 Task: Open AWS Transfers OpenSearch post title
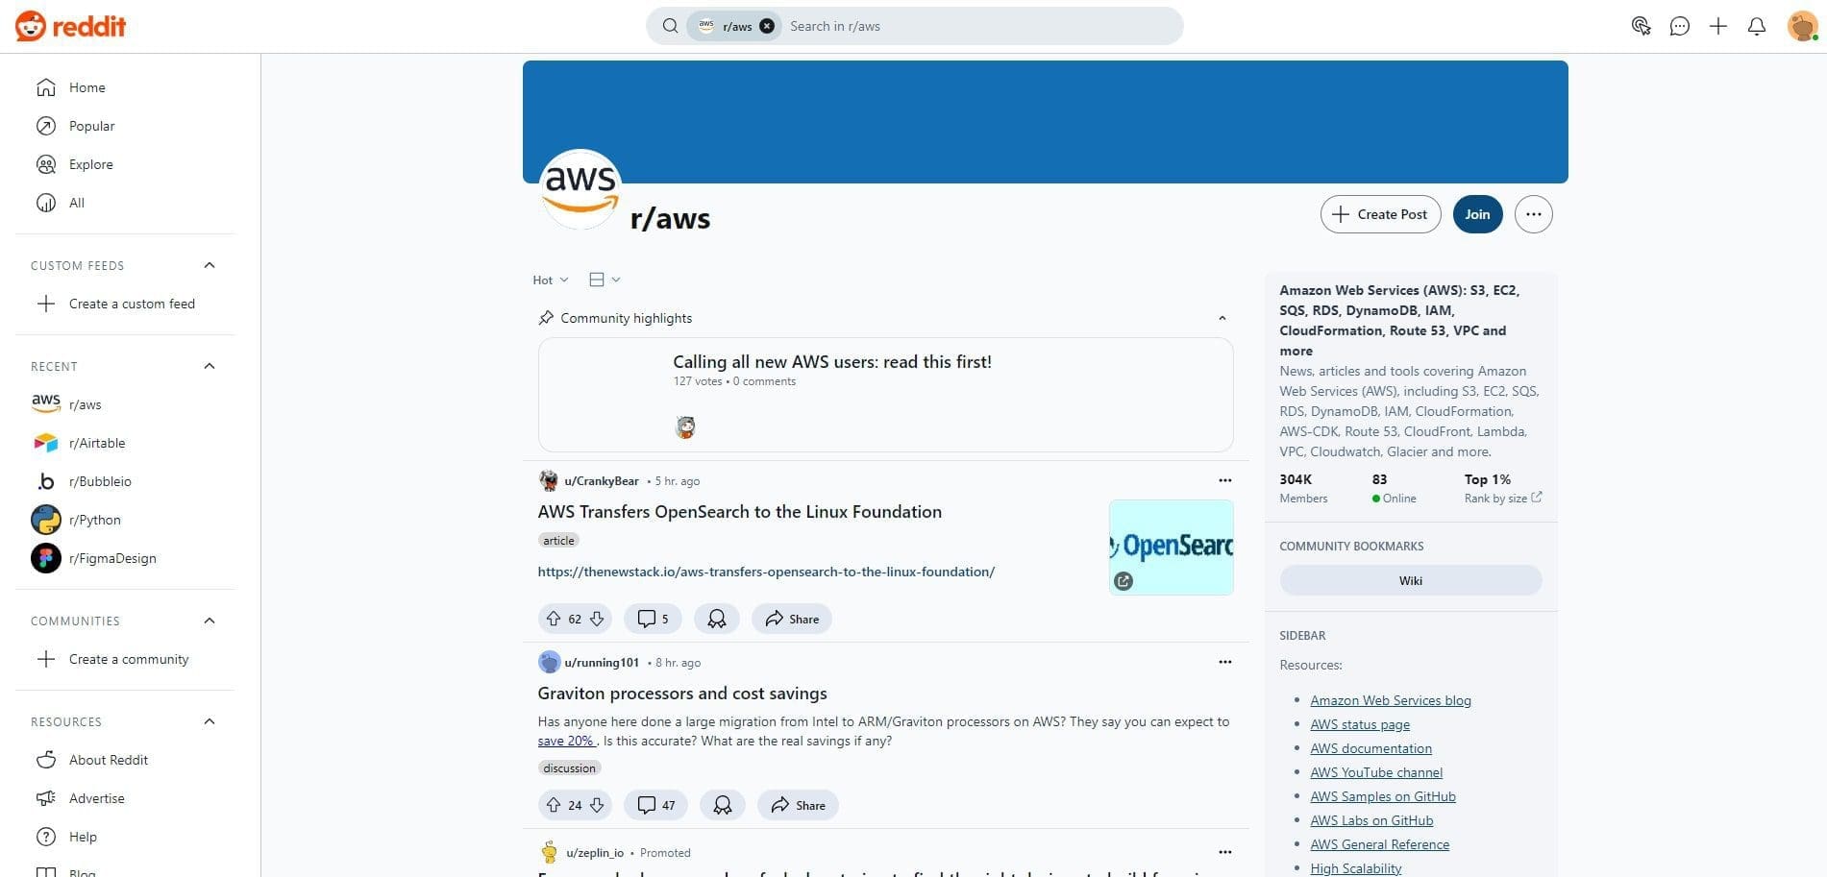click(x=739, y=512)
